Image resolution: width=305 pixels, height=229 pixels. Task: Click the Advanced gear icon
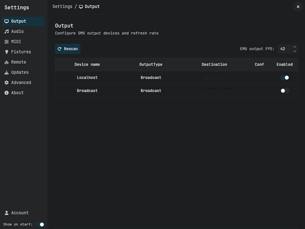[x=7, y=83]
